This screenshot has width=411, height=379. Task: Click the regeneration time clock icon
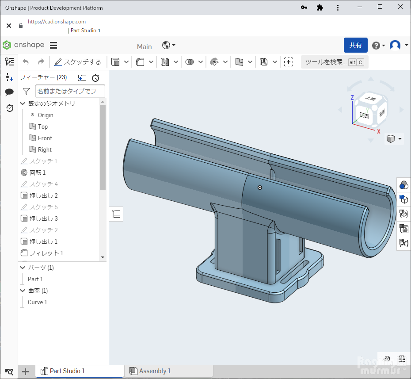coord(95,78)
